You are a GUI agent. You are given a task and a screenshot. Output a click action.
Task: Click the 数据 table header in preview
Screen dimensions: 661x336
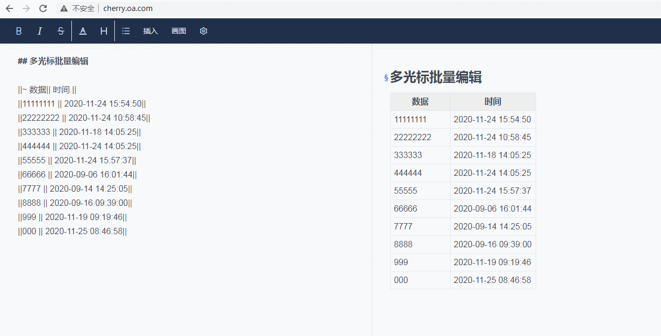click(x=420, y=102)
